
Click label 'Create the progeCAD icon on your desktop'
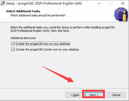[43, 44]
